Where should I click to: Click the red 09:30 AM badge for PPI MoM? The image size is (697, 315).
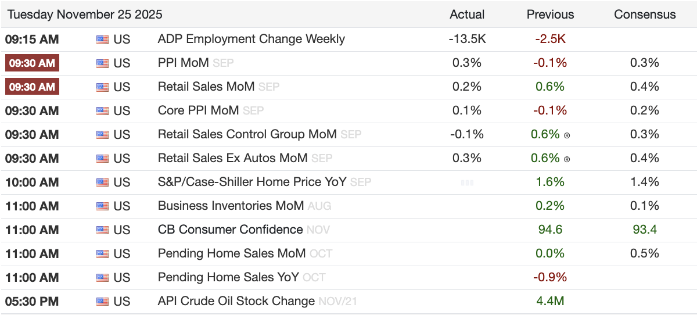point(32,63)
